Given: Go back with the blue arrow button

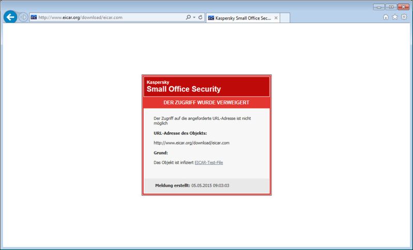Looking at the screenshot, I should point(10,17).
